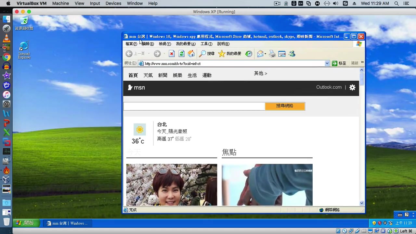Select the 生活 lifestyle tab
This screenshot has width=416, height=234.
[192, 75]
